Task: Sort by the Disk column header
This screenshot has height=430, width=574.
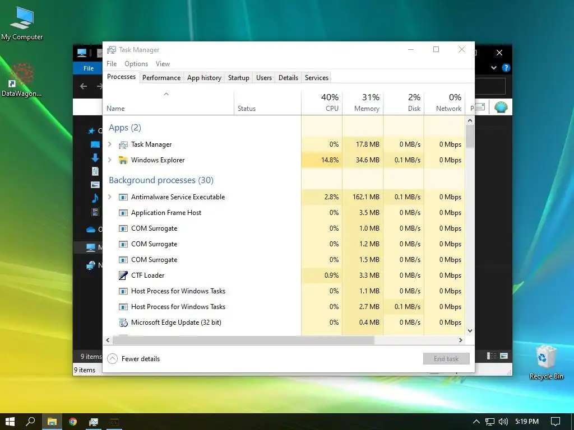Action: [x=404, y=103]
